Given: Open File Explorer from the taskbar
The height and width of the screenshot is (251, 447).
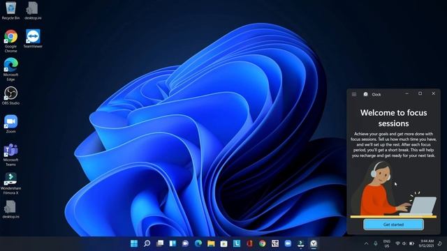Looking at the screenshot, I should coord(211,243).
